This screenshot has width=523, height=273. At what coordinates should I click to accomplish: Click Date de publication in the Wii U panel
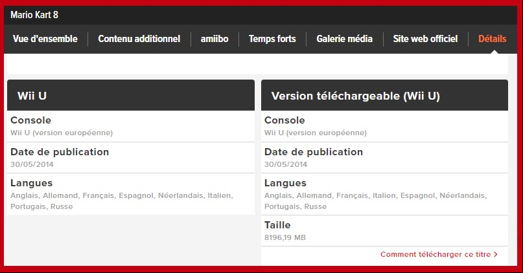[60, 152]
